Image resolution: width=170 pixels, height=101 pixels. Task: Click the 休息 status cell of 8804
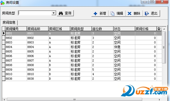pyautogui.click(x=124, y=47)
